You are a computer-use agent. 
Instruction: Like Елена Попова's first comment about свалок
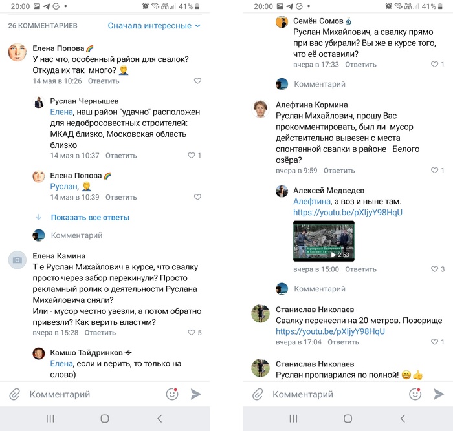(x=197, y=81)
